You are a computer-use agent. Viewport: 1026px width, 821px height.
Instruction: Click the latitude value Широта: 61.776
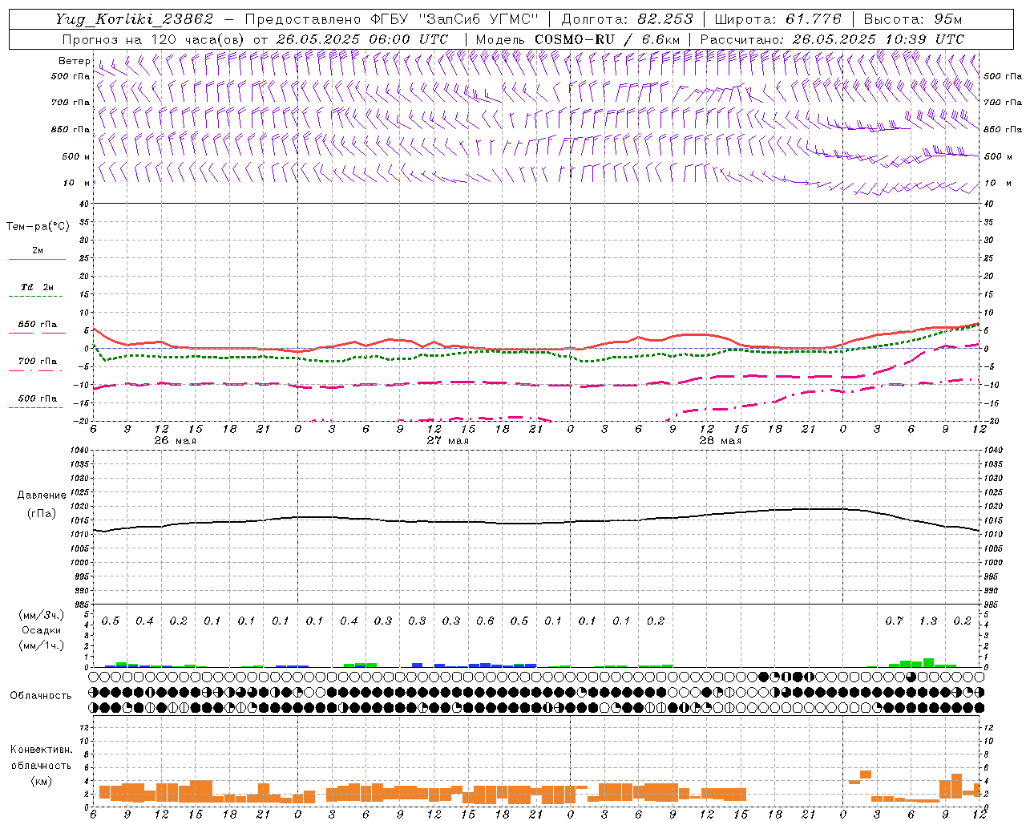[778, 19]
